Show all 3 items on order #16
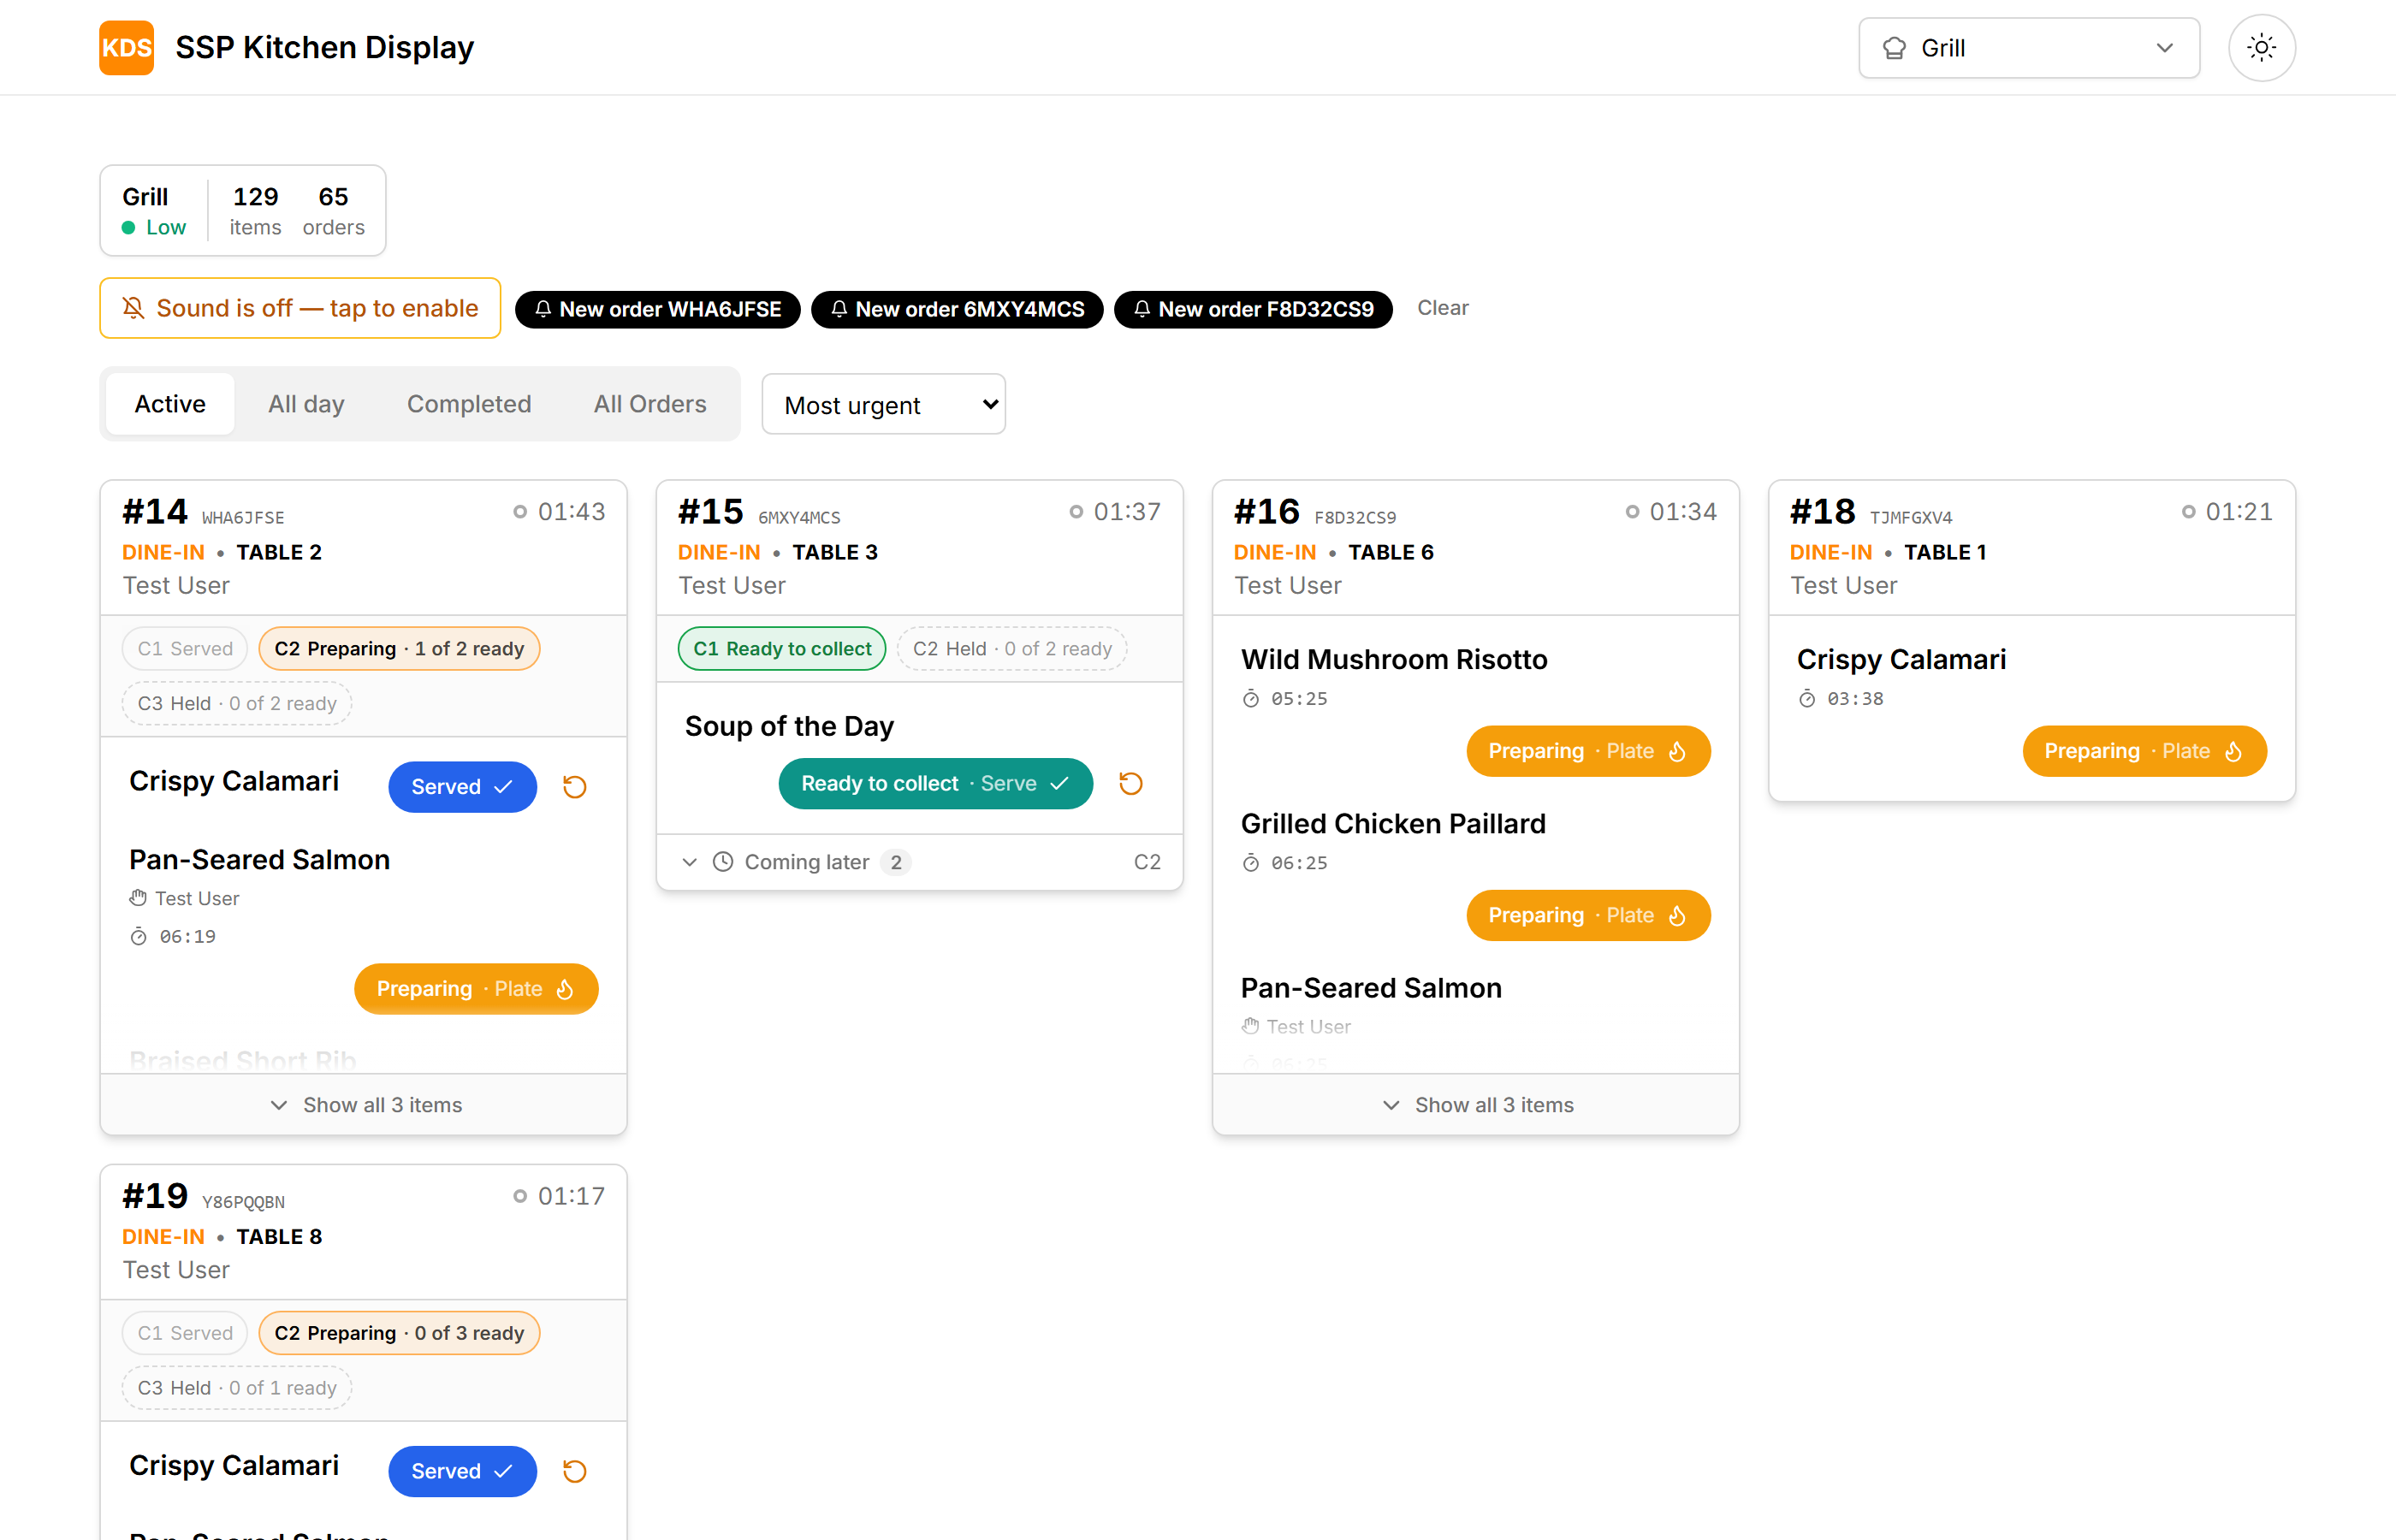This screenshot has width=2396, height=1540. click(1475, 1105)
